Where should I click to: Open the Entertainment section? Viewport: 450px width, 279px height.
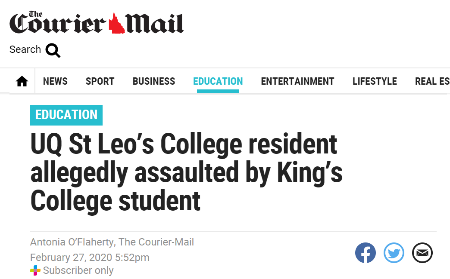[297, 81]
